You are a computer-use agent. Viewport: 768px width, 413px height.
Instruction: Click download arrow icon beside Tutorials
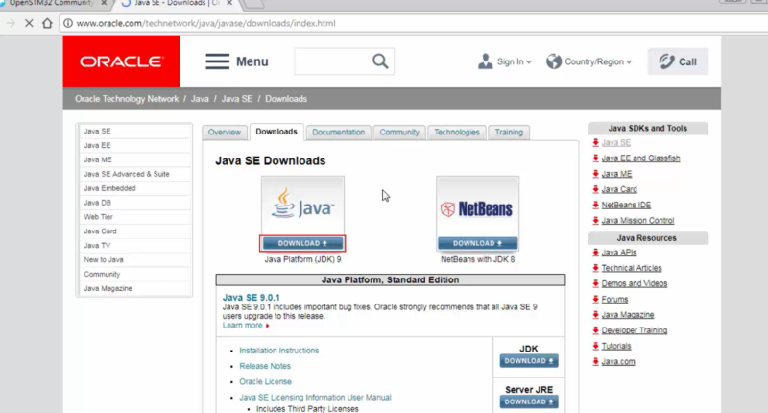[595, 346]
